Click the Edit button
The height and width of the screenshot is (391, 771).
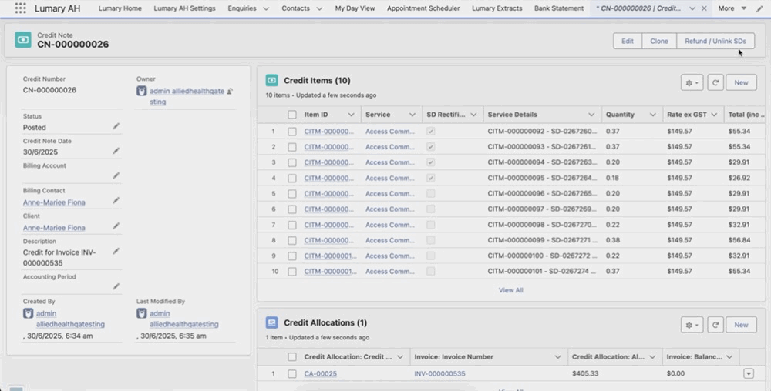(x=628, y=42)
